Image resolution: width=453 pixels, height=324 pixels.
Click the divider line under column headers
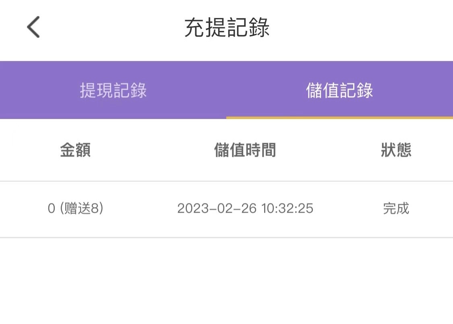[x=226, y=181]
